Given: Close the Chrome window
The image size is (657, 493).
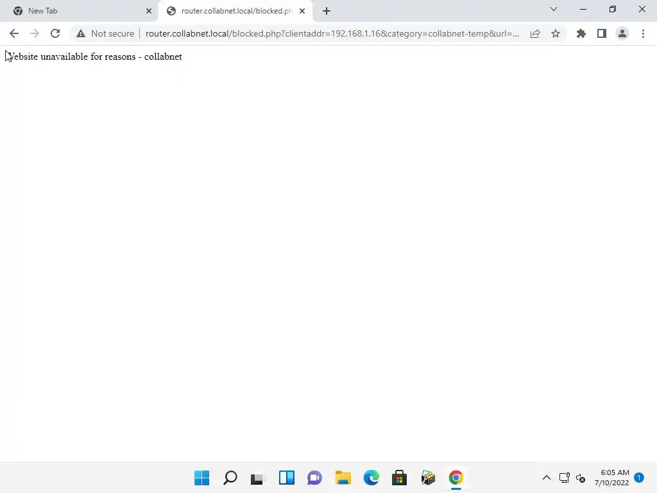Looking at the screenshot, I should [642, 9].
